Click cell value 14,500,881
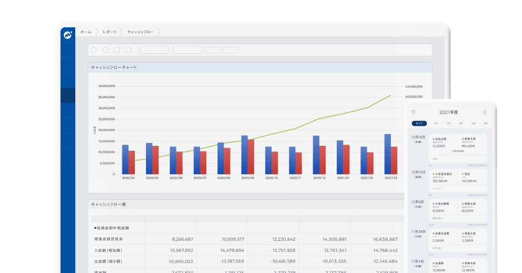The width and height of the screenshot is (522, 273). click(x=334, y=239)
